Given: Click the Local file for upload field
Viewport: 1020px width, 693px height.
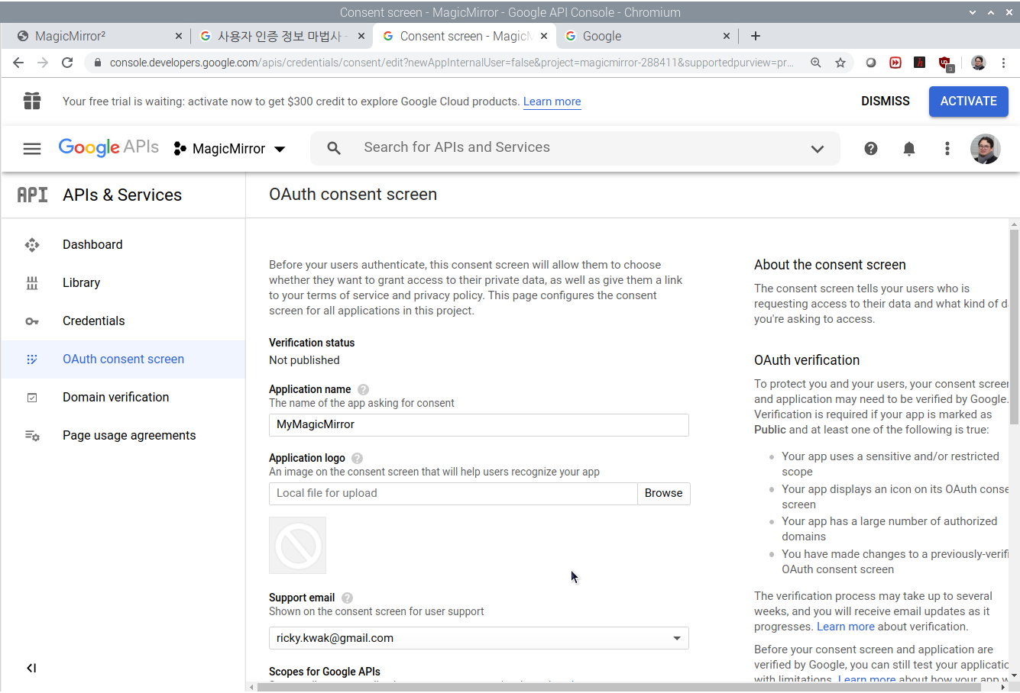Looking at the screenshot, I should (x=453, y=494).
